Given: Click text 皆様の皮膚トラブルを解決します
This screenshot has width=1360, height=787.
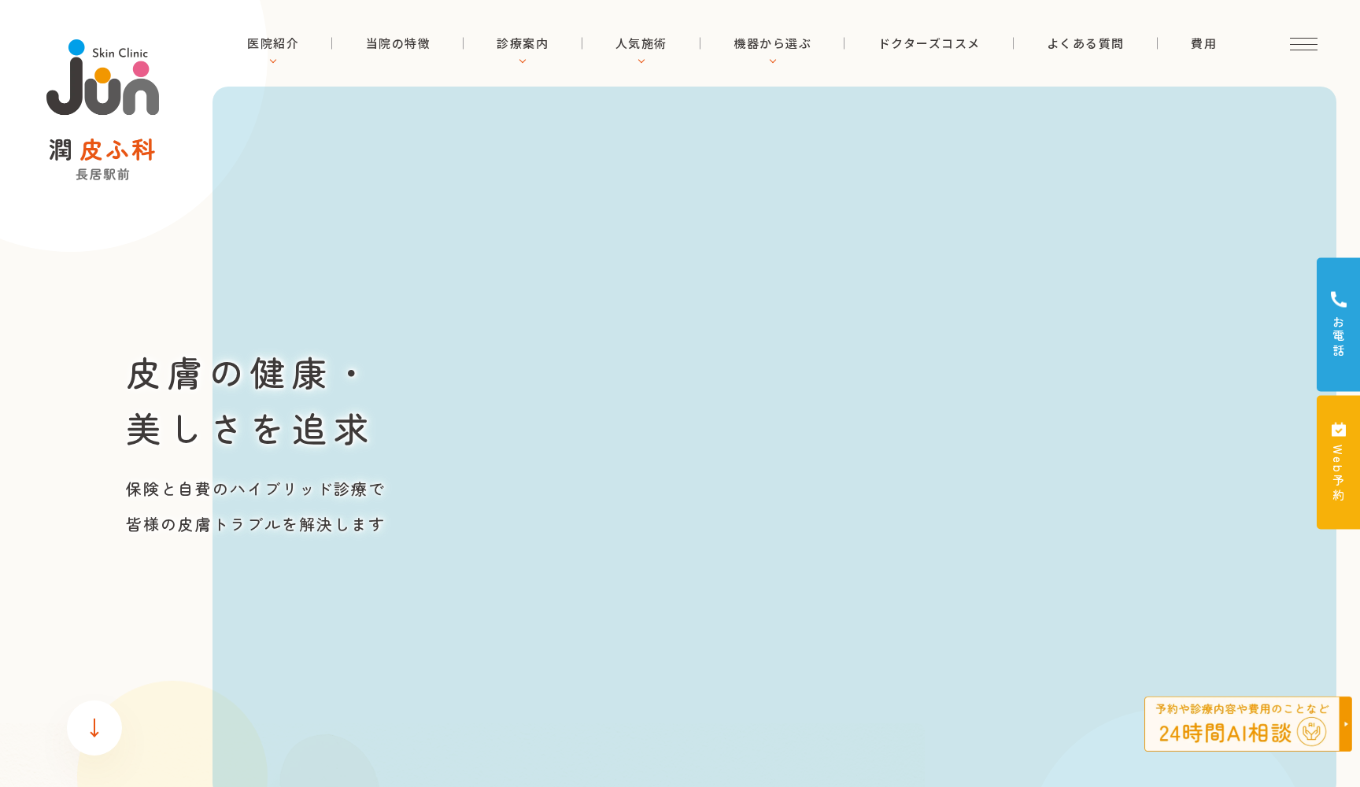Looking at the screenshot, I should pyautogui.click(x=255, y=524).
